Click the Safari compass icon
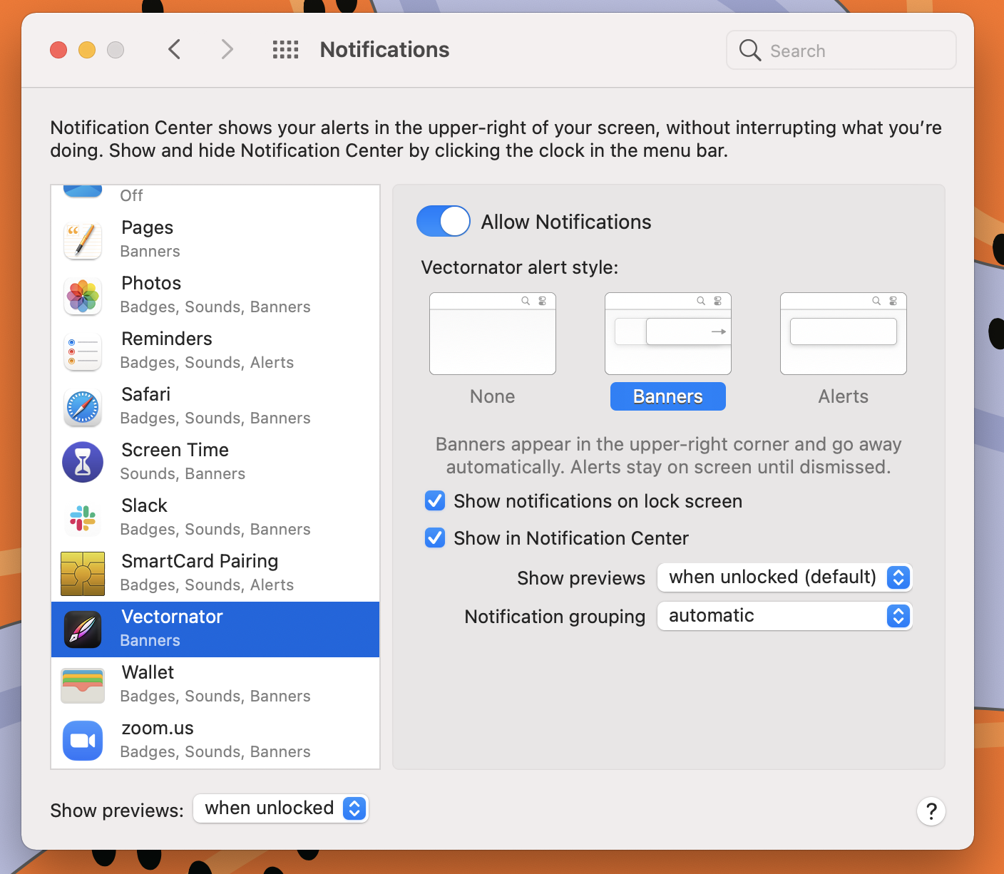 pos(83,407)
